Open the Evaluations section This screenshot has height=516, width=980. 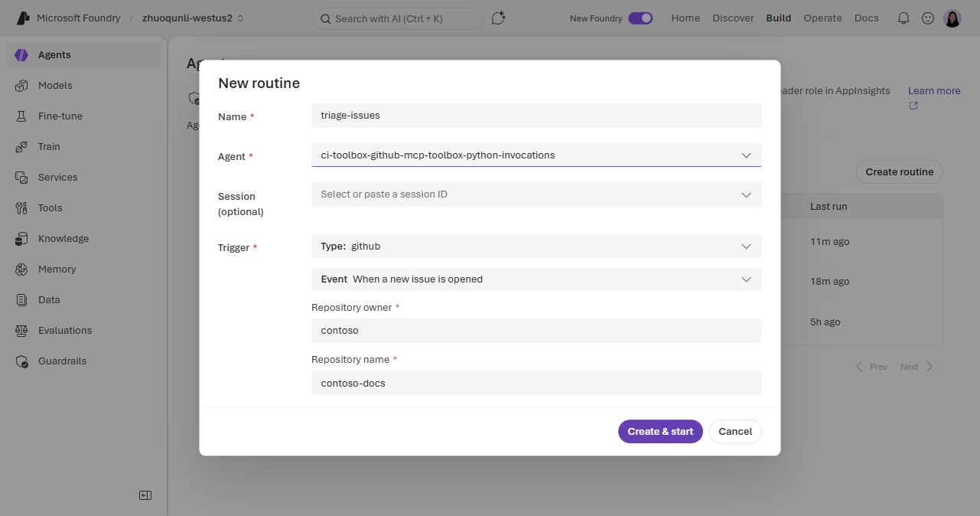tap(83, 331)
